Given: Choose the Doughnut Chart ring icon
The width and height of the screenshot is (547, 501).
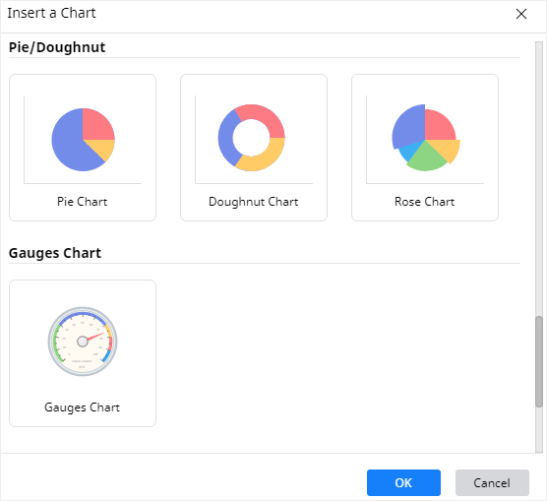Looking at the screenshot, I should 252,138.
